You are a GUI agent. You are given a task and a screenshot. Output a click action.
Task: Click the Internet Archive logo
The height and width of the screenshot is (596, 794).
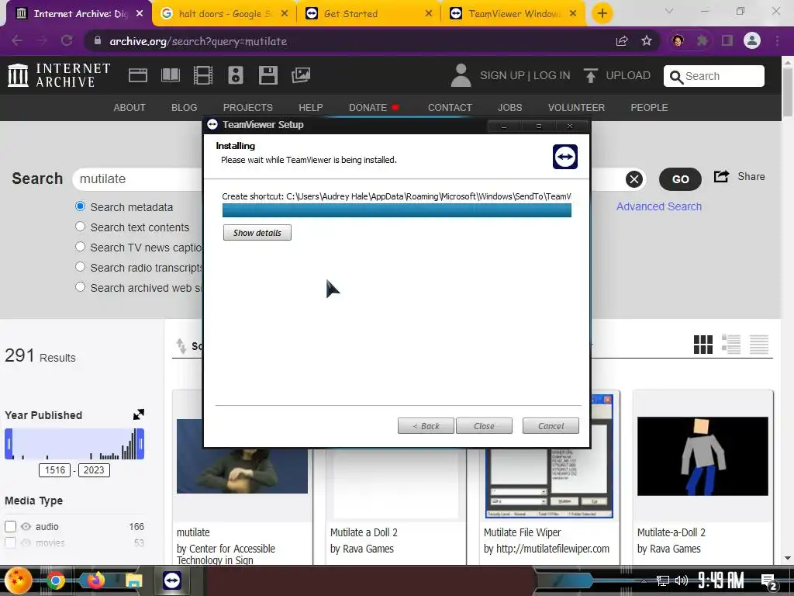tap(59, 75)
